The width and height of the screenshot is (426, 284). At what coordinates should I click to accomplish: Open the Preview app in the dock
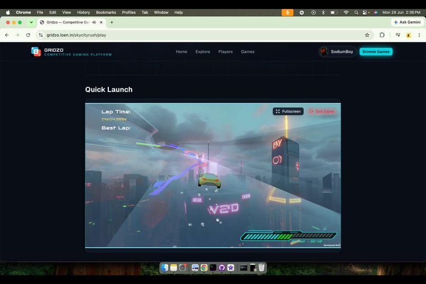tap(195, 268)
